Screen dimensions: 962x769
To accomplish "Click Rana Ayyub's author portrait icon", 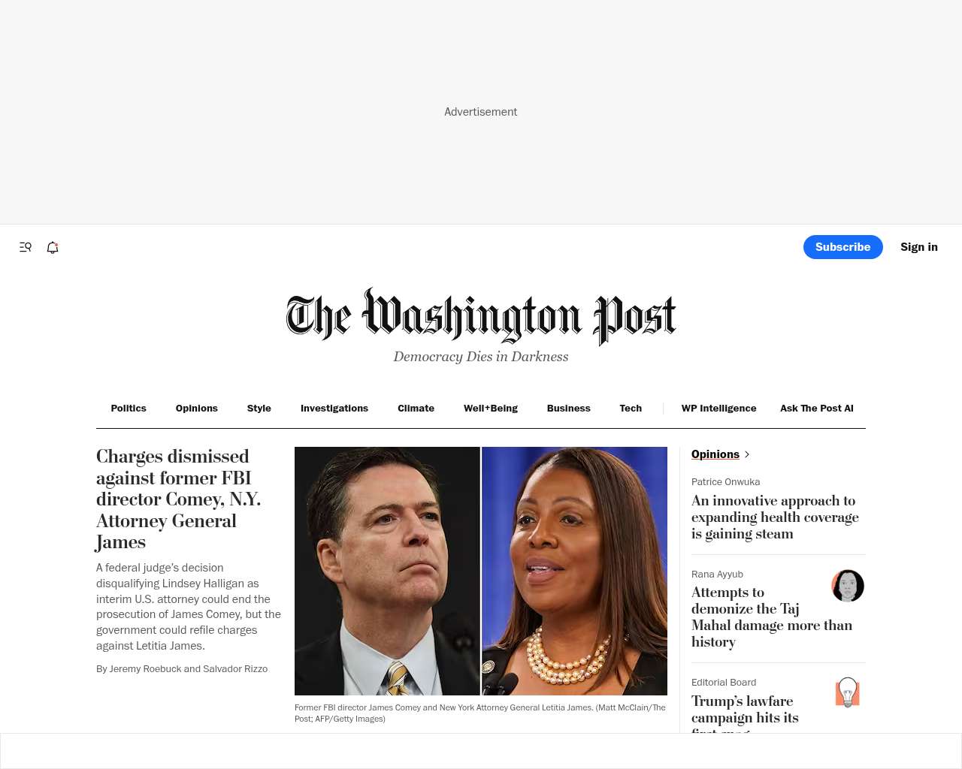I will pyautogui.click(x=848, y=586).
